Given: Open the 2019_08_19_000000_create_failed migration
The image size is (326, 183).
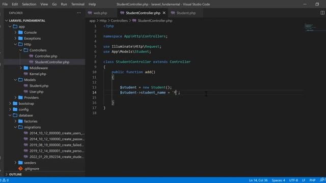Looking at the screenshot, I should [57, 145].
